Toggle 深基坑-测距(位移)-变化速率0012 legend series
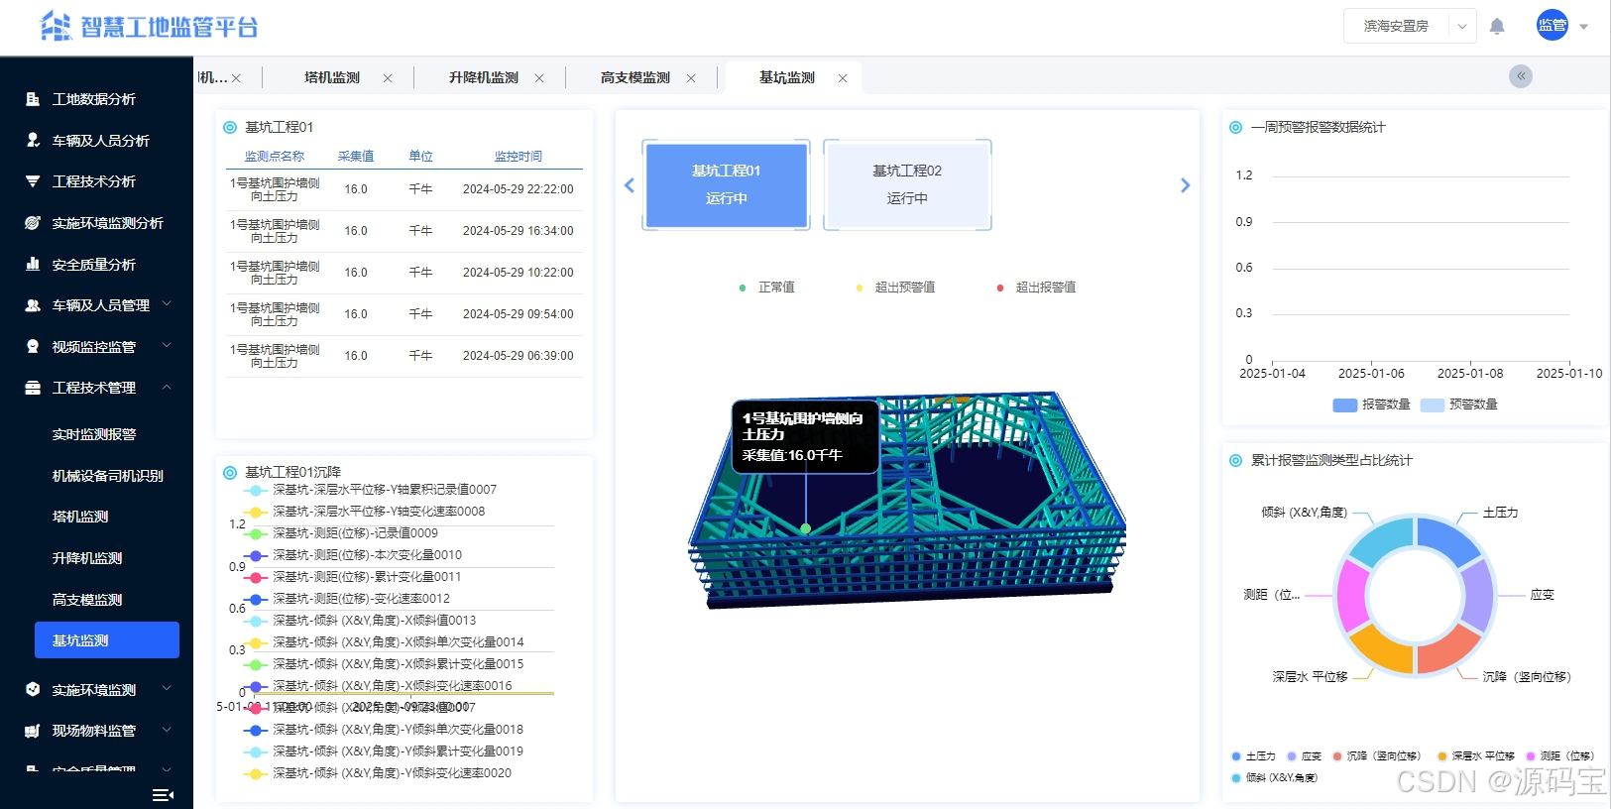This screenshot has width=1611, height=809. (x=347, y=599)
